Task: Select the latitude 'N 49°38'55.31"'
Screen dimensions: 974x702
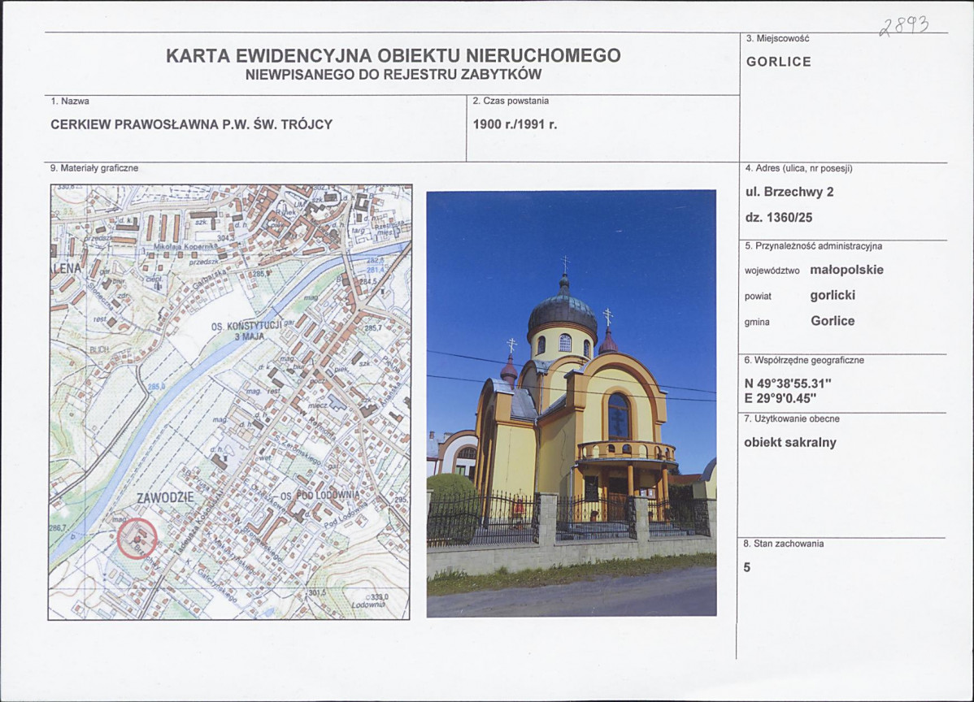Action: (x=788, y=384)
